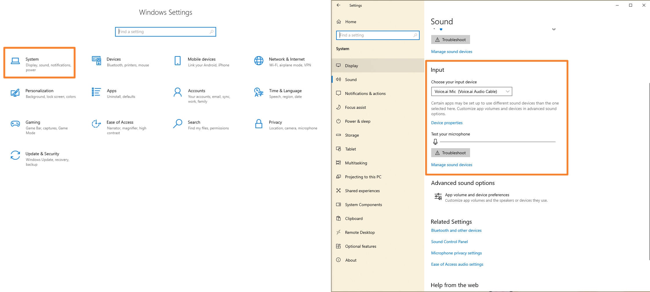Click the Optional features grid icon
The height and width of the screenshot is (292, 650).
[x=338, y=246]
